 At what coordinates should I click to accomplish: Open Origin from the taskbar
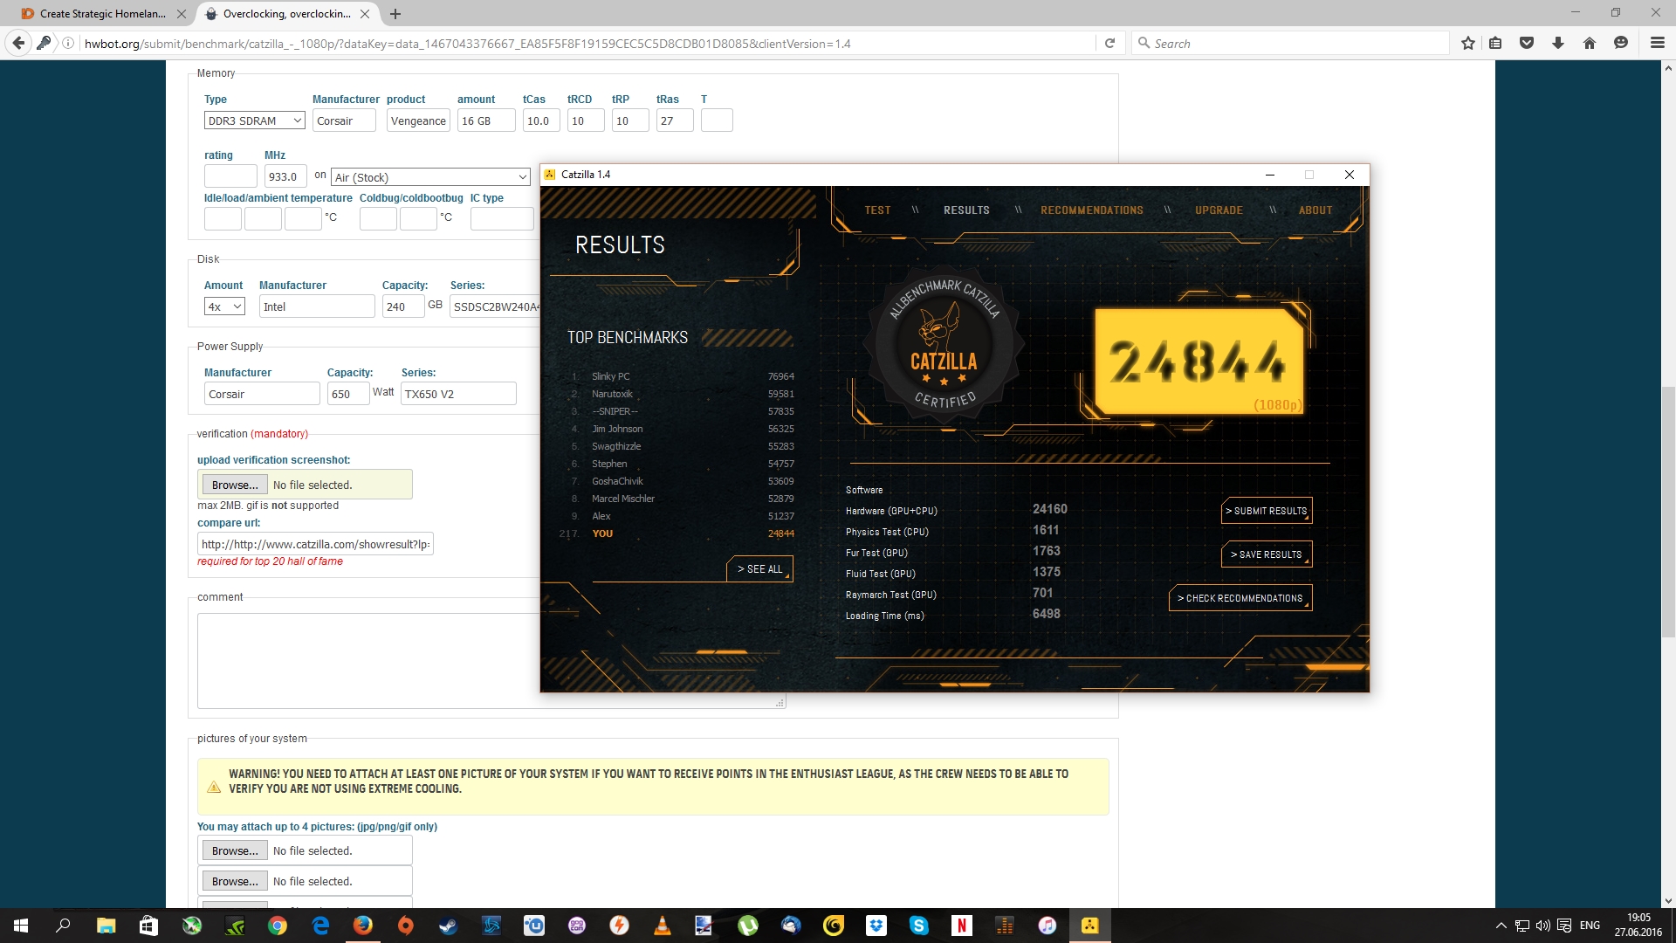click(406, 926)
